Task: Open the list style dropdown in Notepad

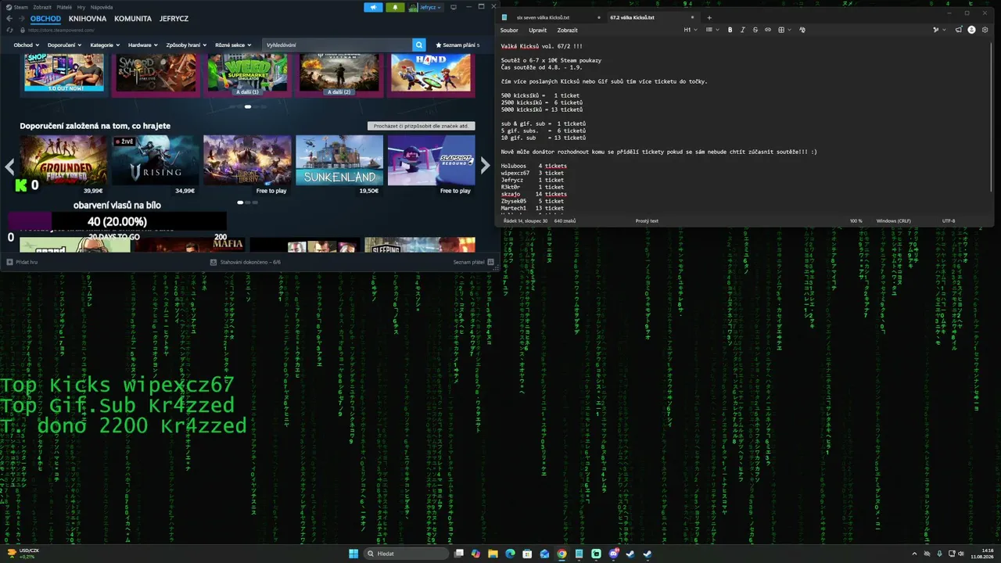Action: coord(712,30)
